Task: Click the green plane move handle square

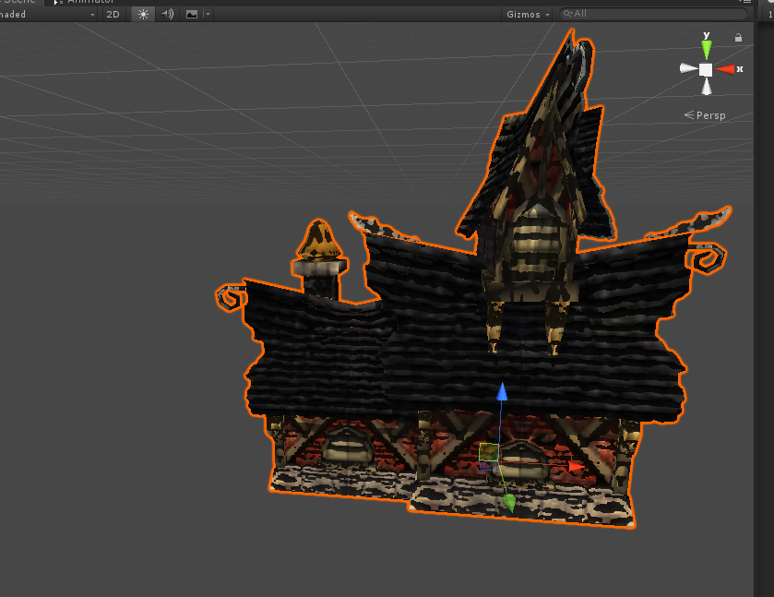Action: (488, 453)
